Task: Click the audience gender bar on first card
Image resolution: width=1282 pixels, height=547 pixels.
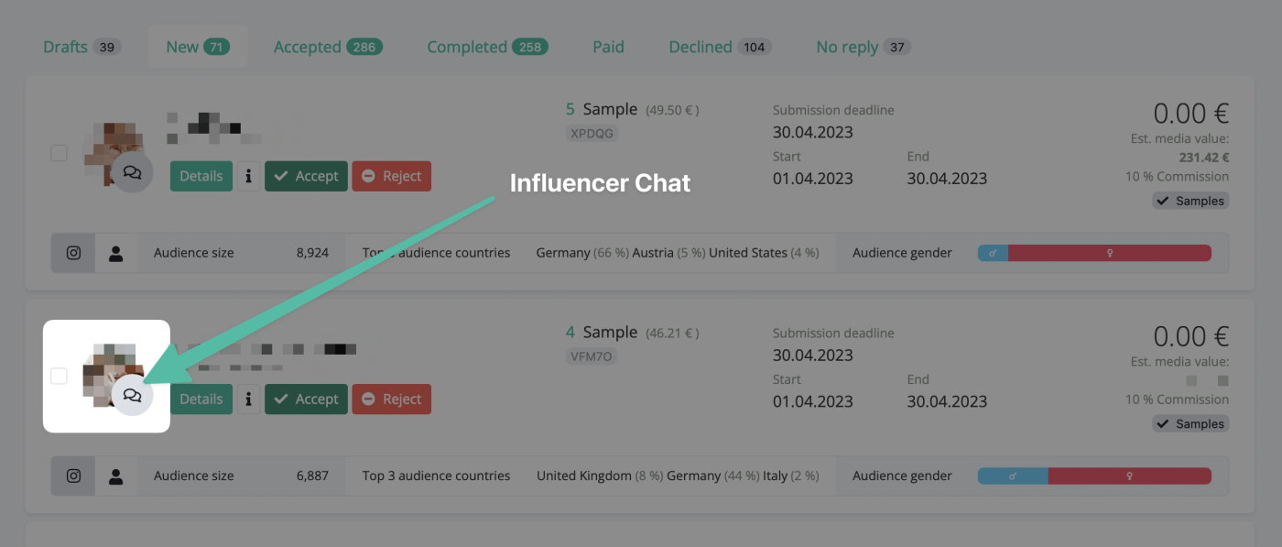Action: tap(1094, 253)
